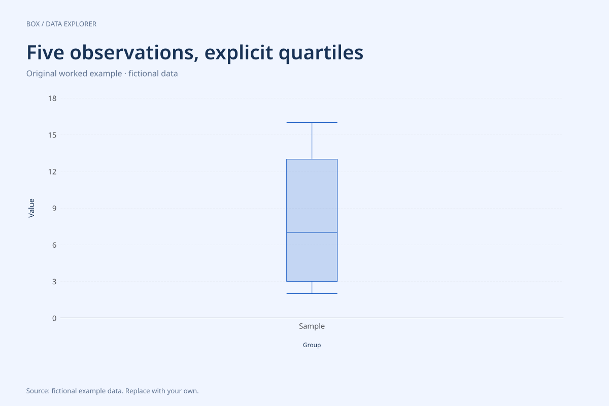Select the 'Group' x-axis title
The width and height of the screenshot is (609, 406).
[x=312, y=345]
